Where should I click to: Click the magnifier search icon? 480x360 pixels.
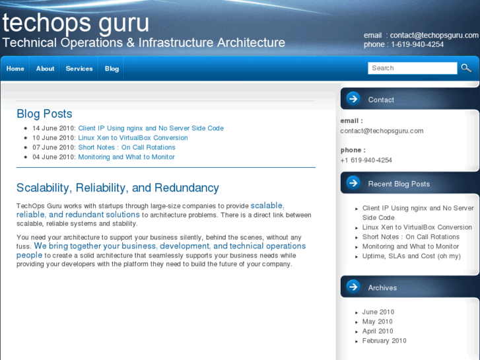click(466, 68)
